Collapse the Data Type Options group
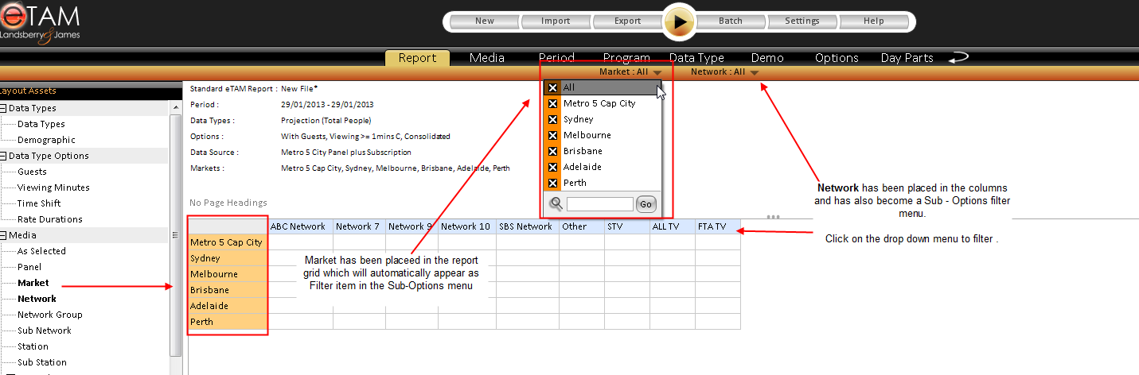The image size is (1139, 375). pos(4,156)
